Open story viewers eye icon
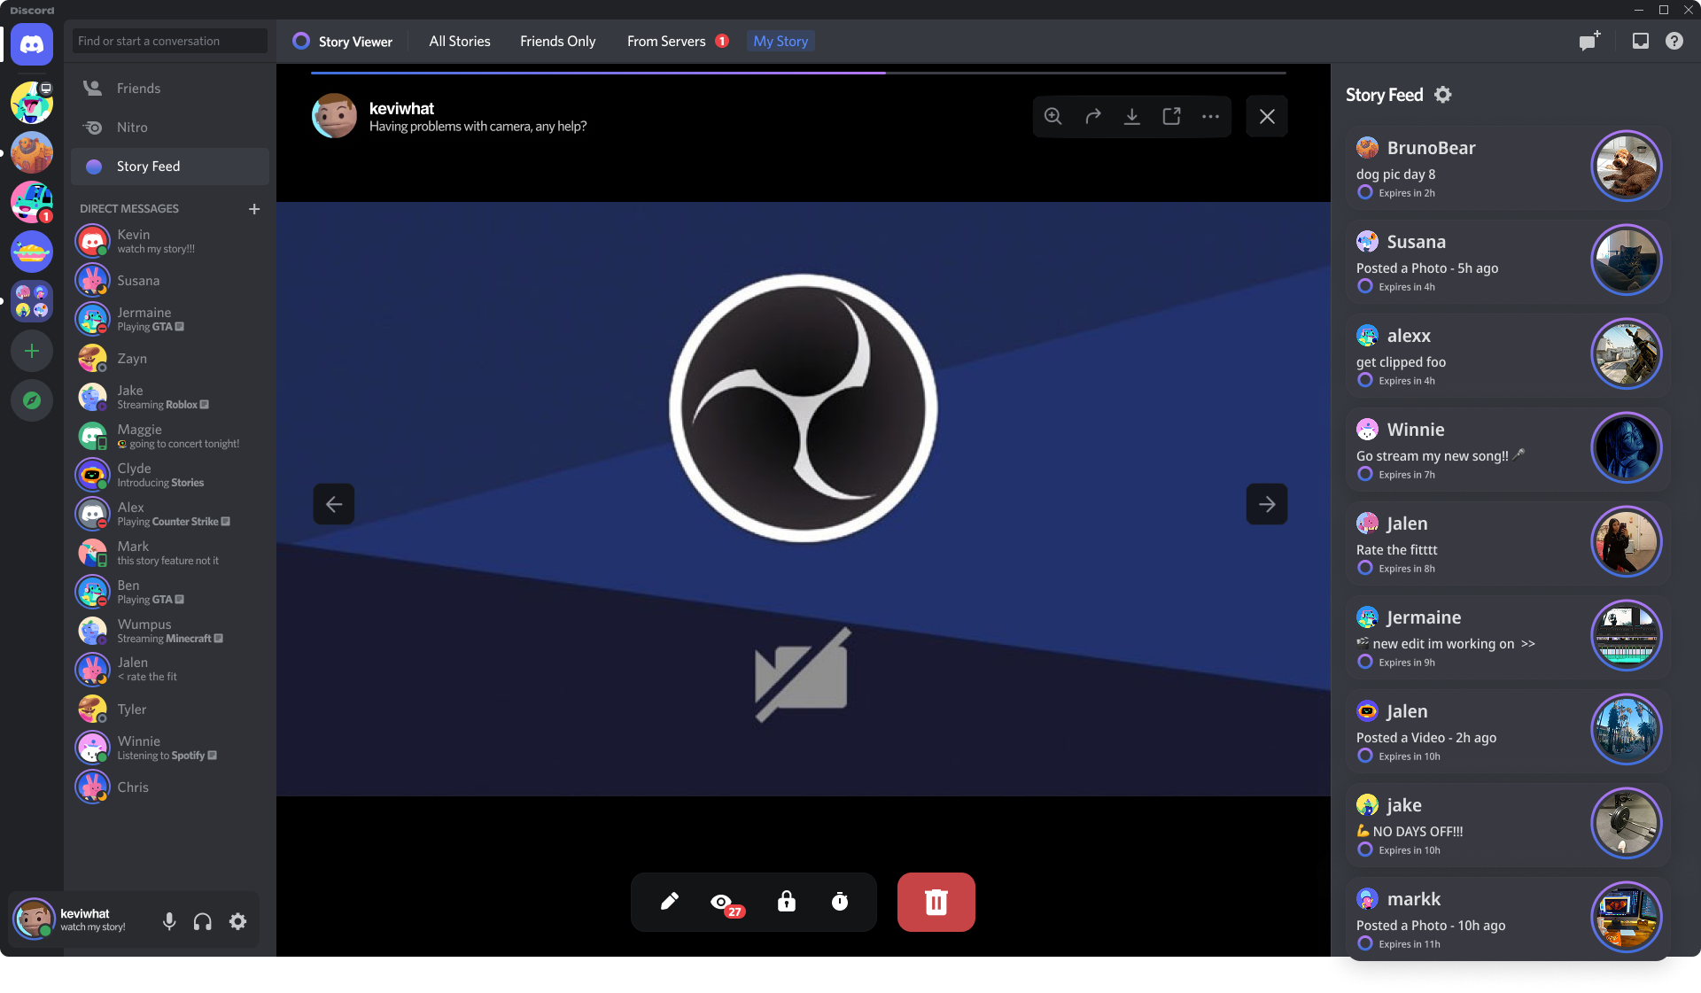Image resolution: width=1701 pixels, height=993 pixels. [722, 902]
